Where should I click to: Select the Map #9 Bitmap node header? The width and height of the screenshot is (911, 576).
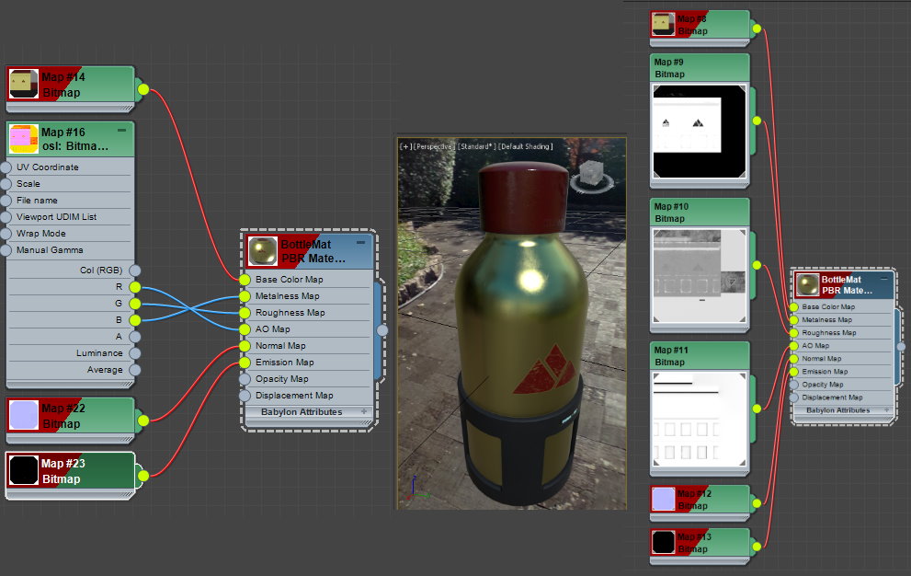point(700,68)
